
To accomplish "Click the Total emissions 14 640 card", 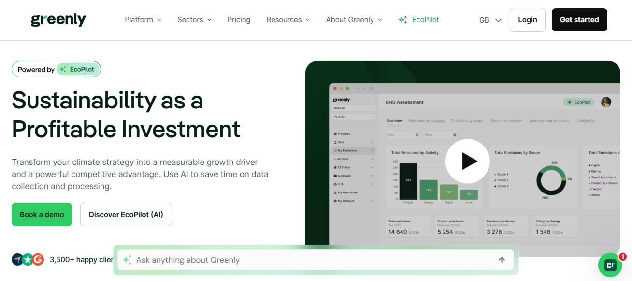I will pos(408,226).
